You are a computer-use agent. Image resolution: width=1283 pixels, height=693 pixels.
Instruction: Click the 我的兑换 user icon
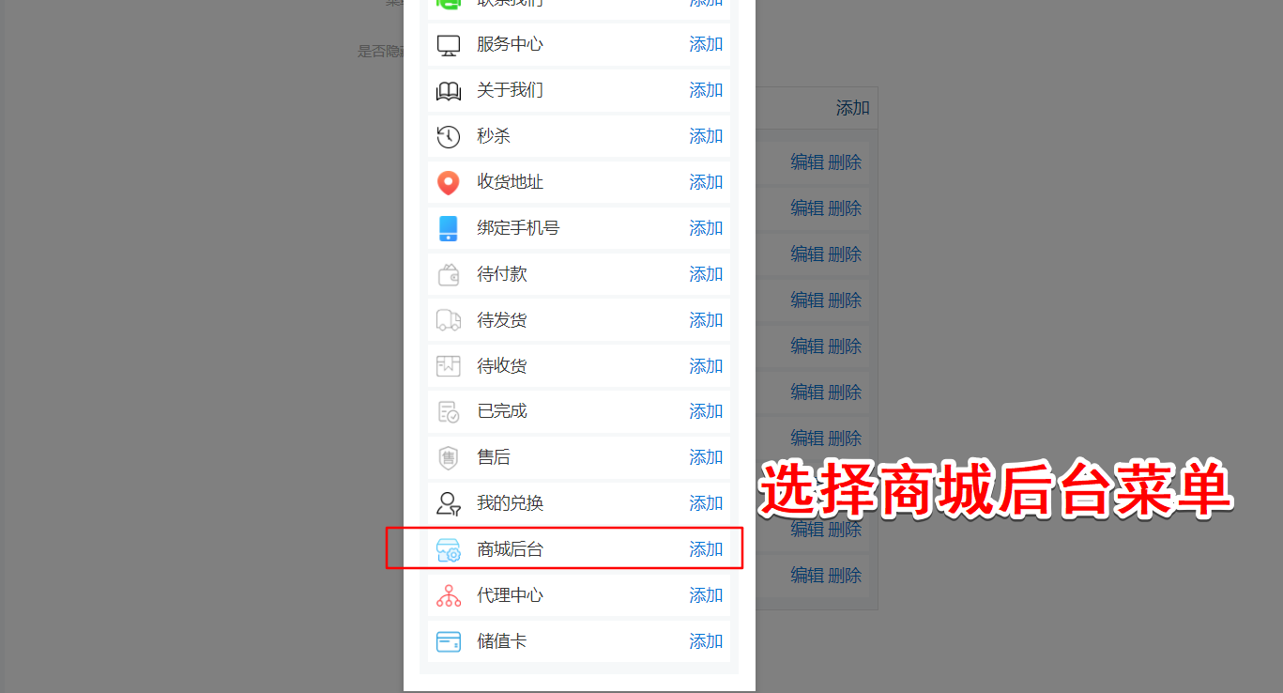pos(449,503)
